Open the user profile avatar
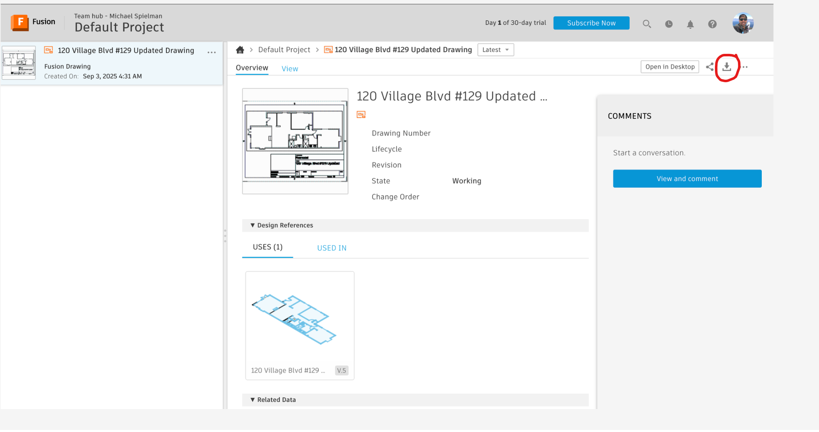This screenshot has width=819, height=432. pyautogui.click(x=743, y=23)
